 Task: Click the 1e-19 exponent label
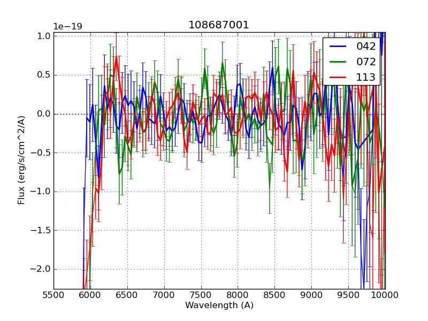pos(67,27)
